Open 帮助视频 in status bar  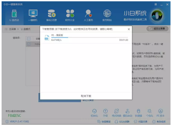point(159,121)
